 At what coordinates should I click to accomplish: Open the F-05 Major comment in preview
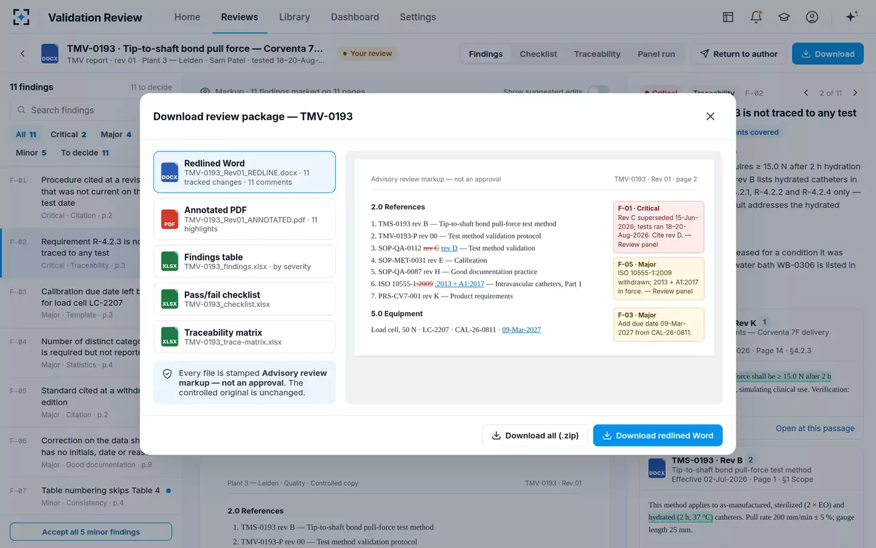tap(659, 278)
